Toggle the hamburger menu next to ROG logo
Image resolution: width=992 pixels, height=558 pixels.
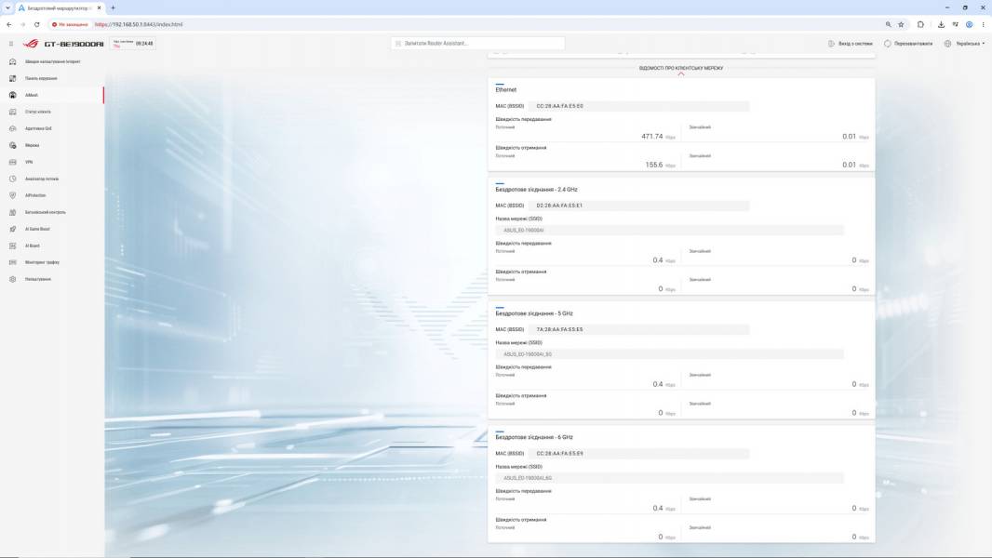pyautogui.click(x=11, y=44)
